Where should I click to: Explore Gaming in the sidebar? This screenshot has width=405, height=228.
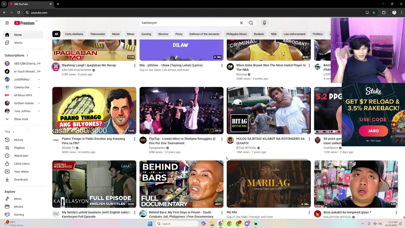click(x=22, y=215)
